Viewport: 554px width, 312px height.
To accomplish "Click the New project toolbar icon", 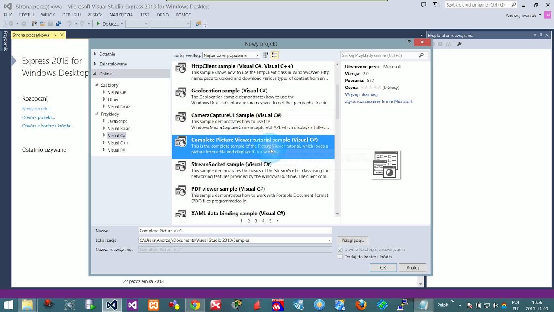I will tap(35, 24).
